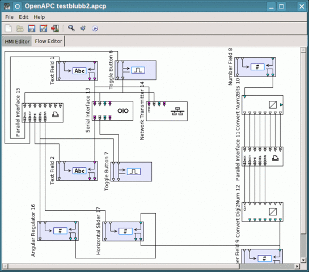Switch to the Flow Editor tab
Screen dimensions: 309x272
tap(49, 41)
